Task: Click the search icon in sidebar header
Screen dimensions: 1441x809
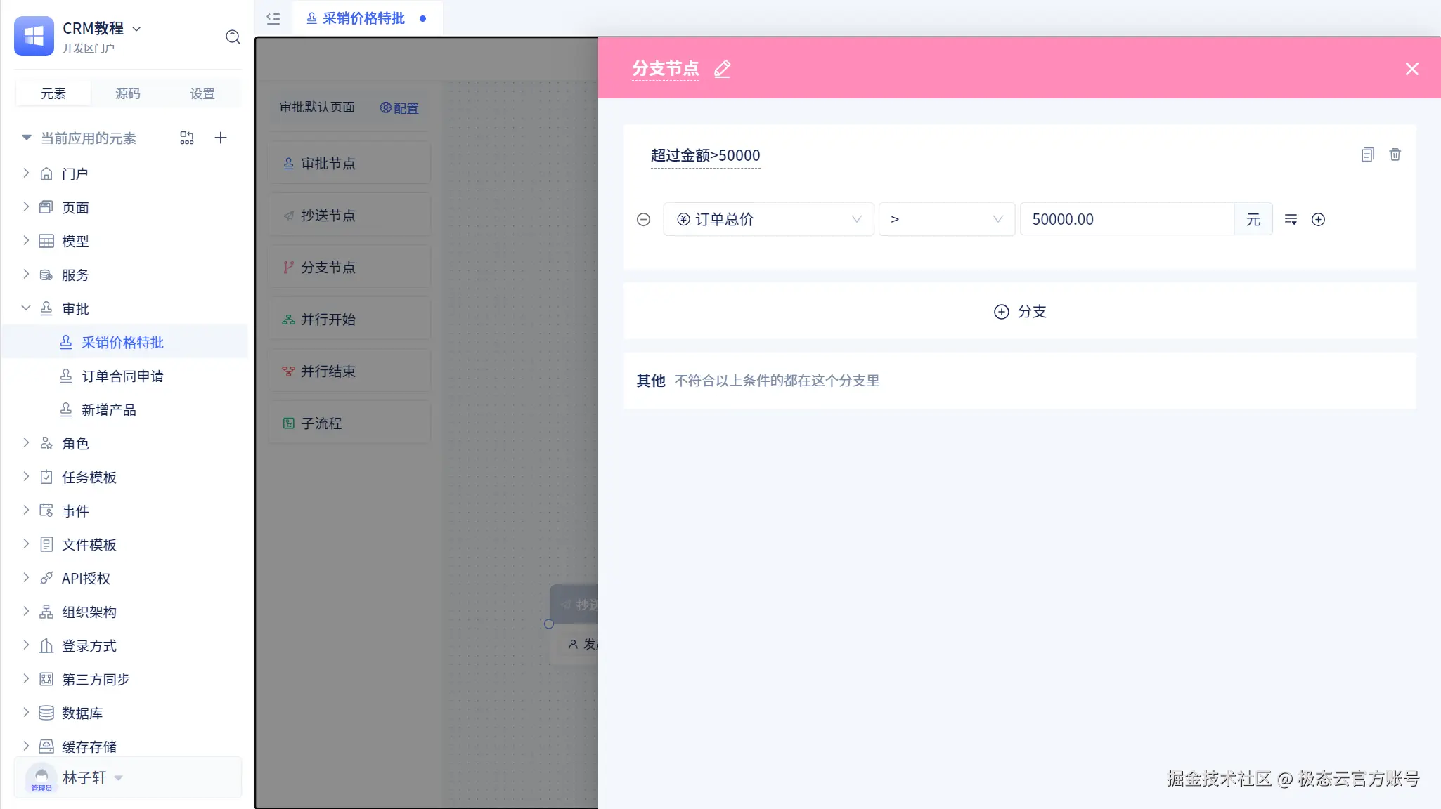Action: 233,37
